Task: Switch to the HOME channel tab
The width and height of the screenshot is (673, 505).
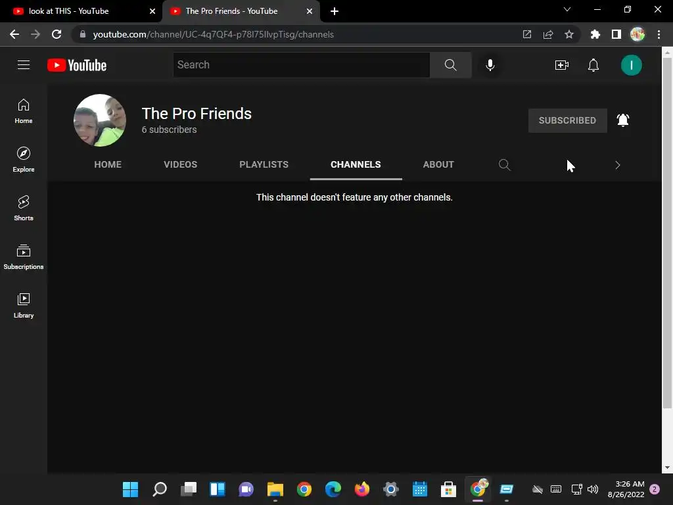Action: pos(108,164)
